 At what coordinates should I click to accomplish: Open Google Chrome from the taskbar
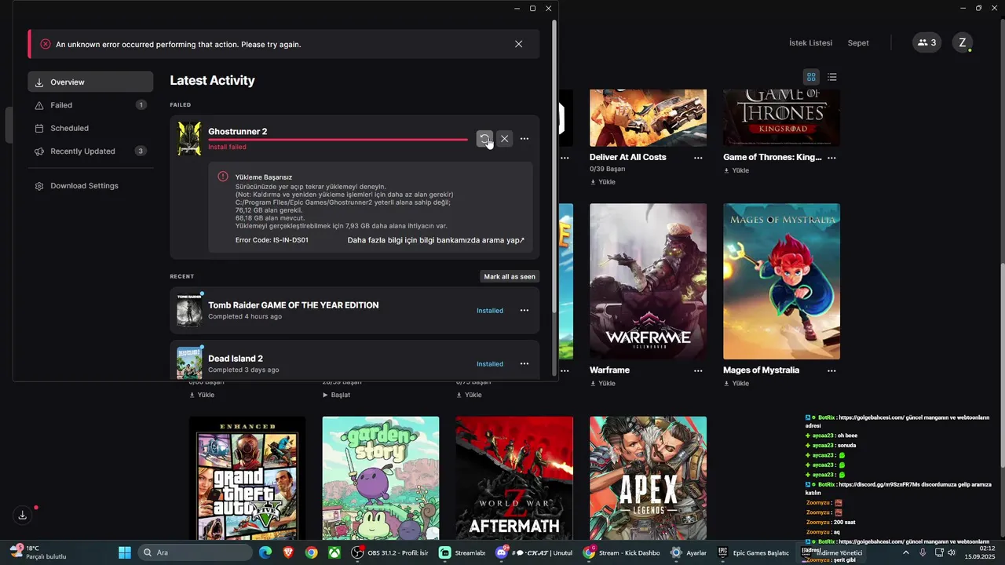312,552
